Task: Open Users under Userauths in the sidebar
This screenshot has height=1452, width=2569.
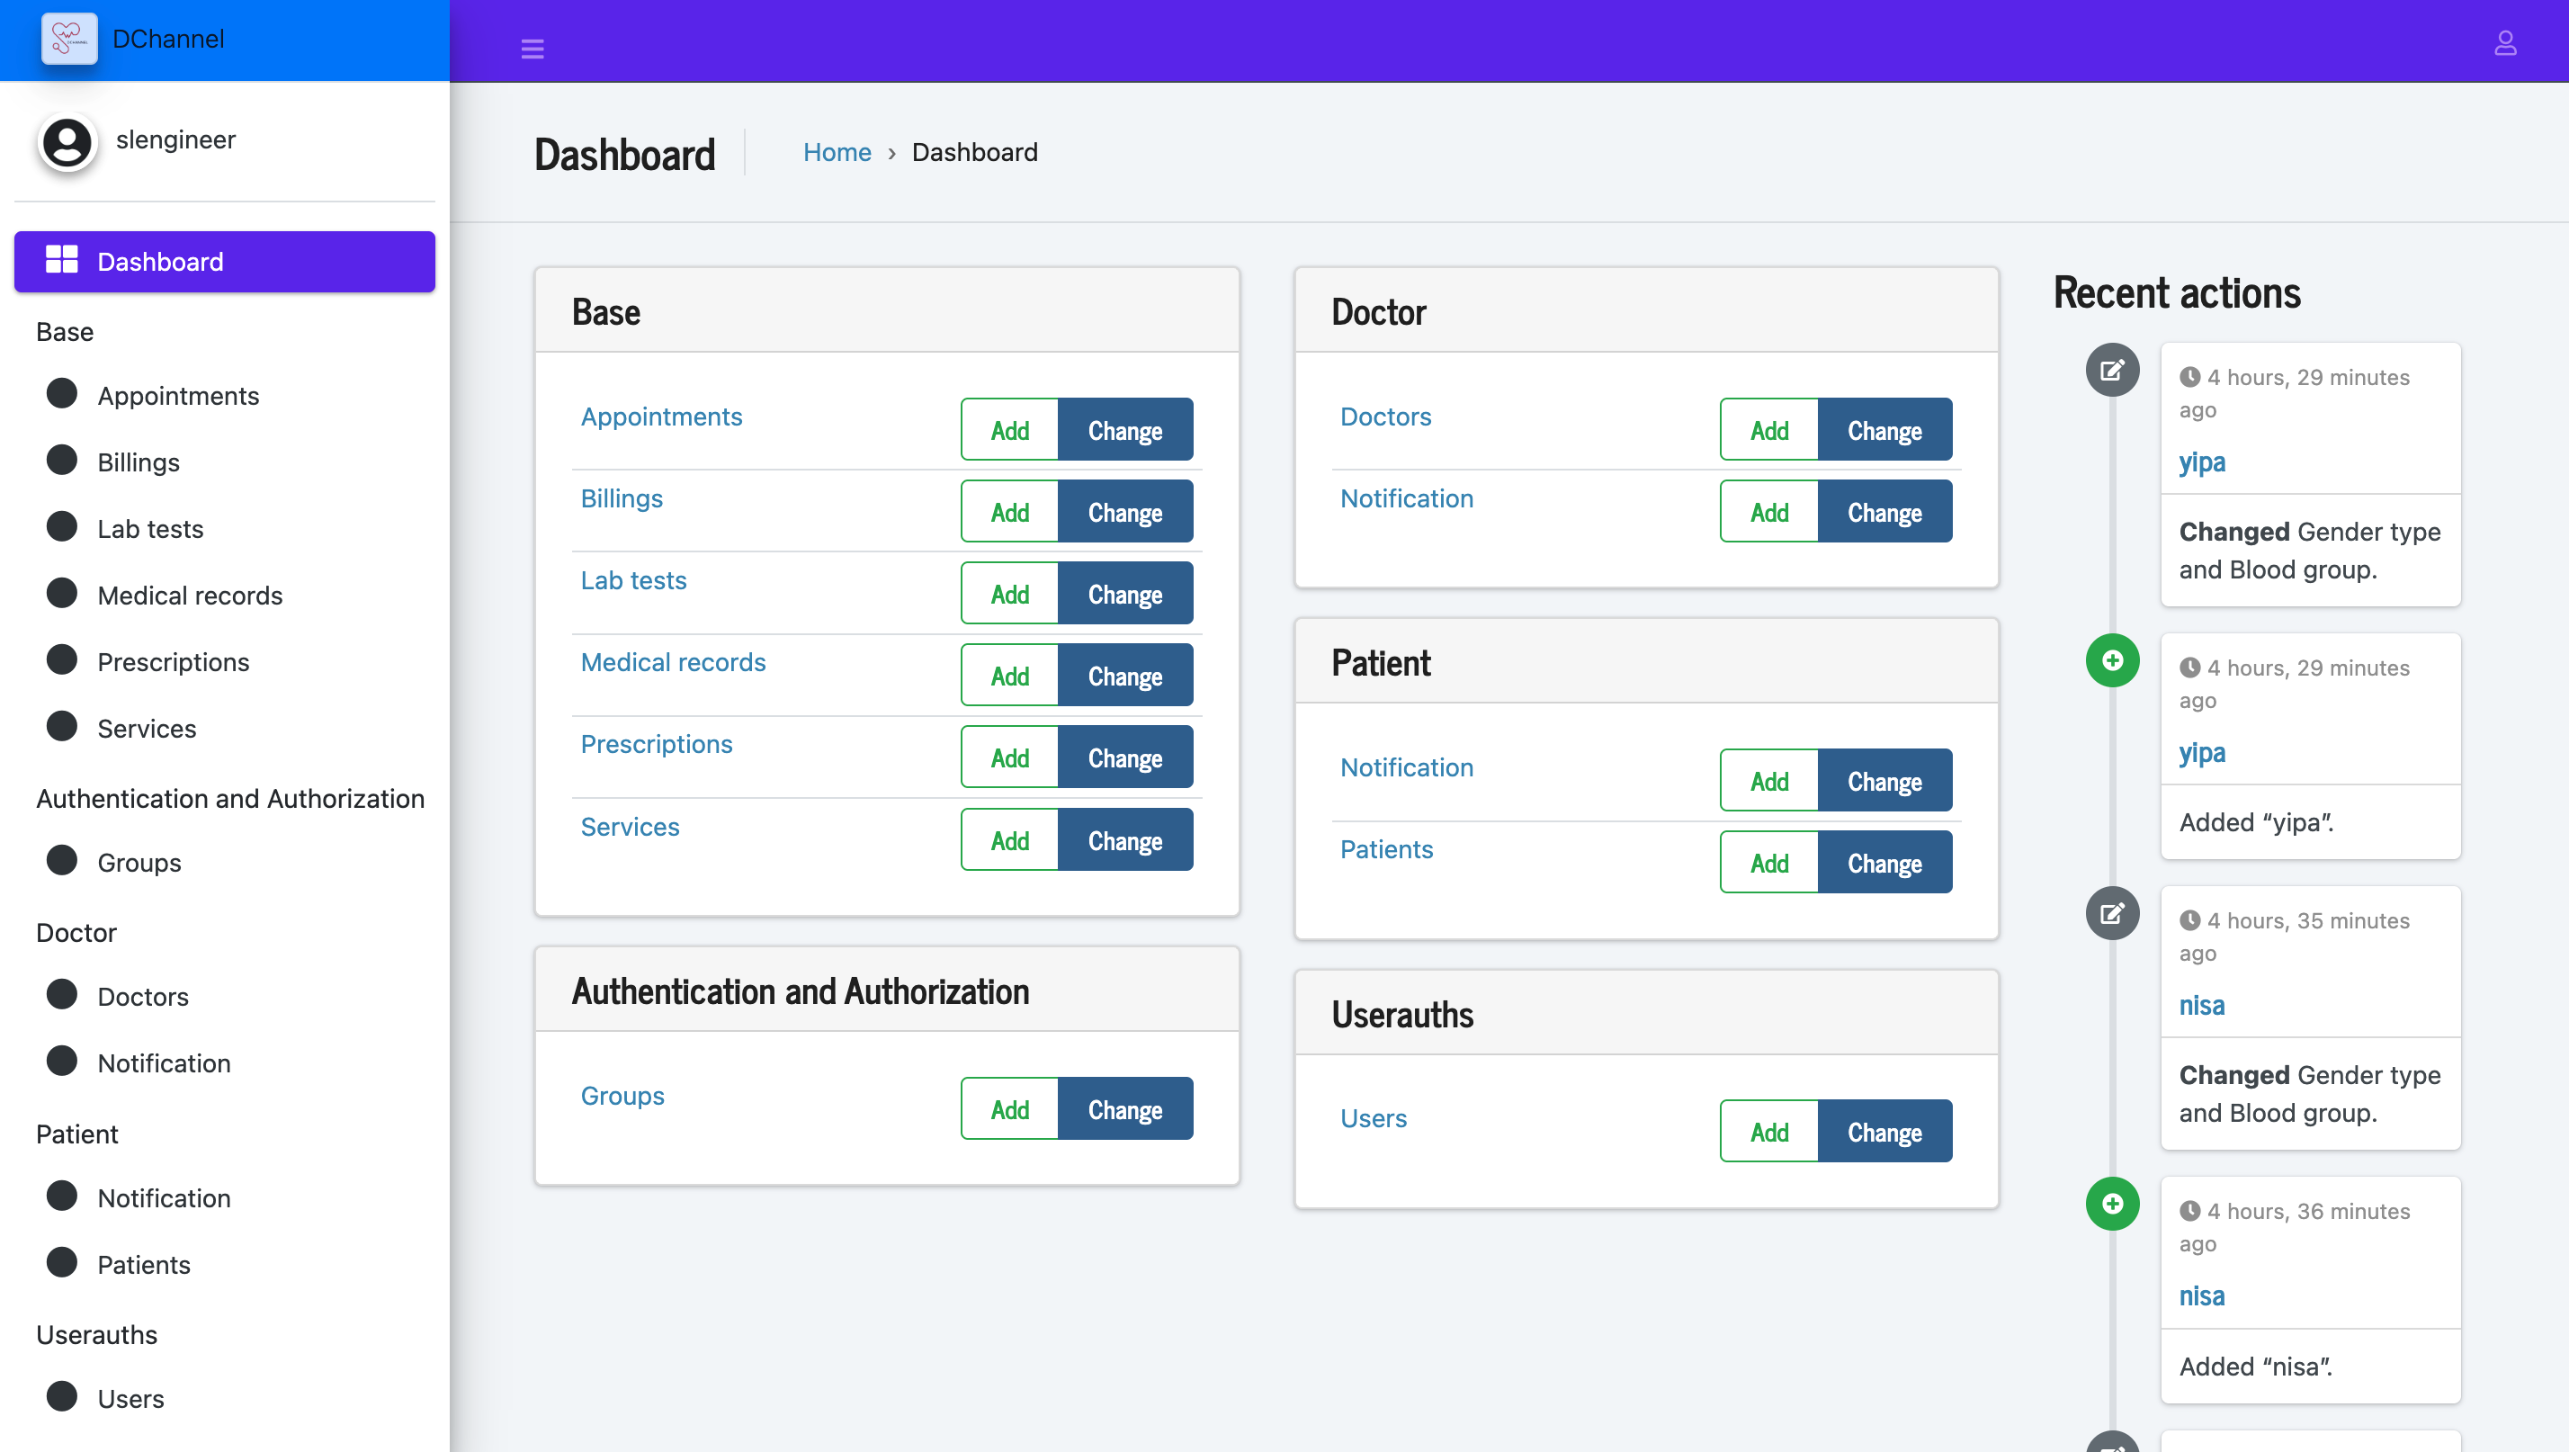Action: [x=130, y=1398]
